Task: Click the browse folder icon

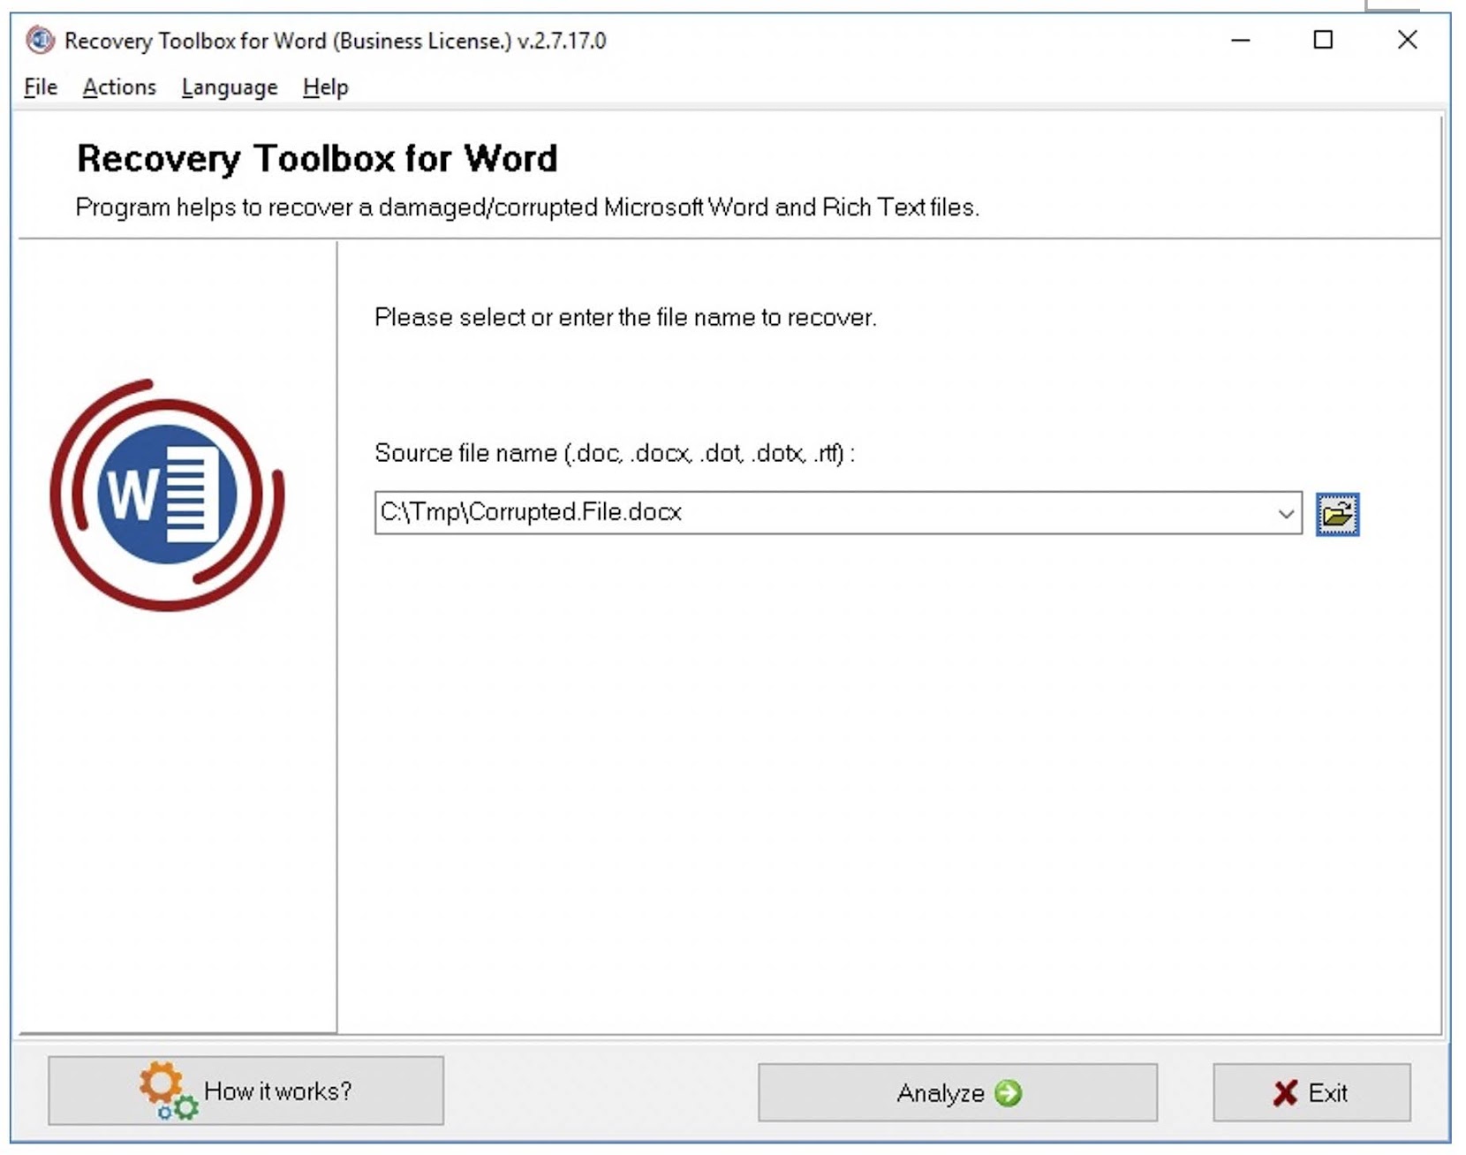Action: [1337, 514]
